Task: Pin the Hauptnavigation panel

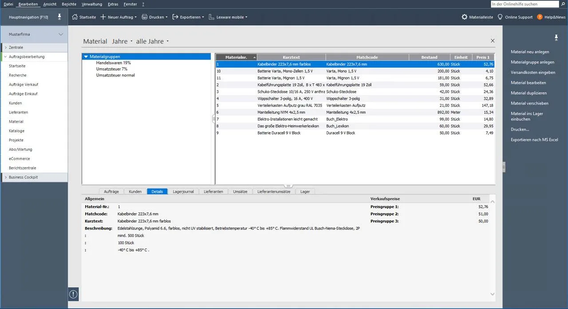Action: [x=59, y=17]
